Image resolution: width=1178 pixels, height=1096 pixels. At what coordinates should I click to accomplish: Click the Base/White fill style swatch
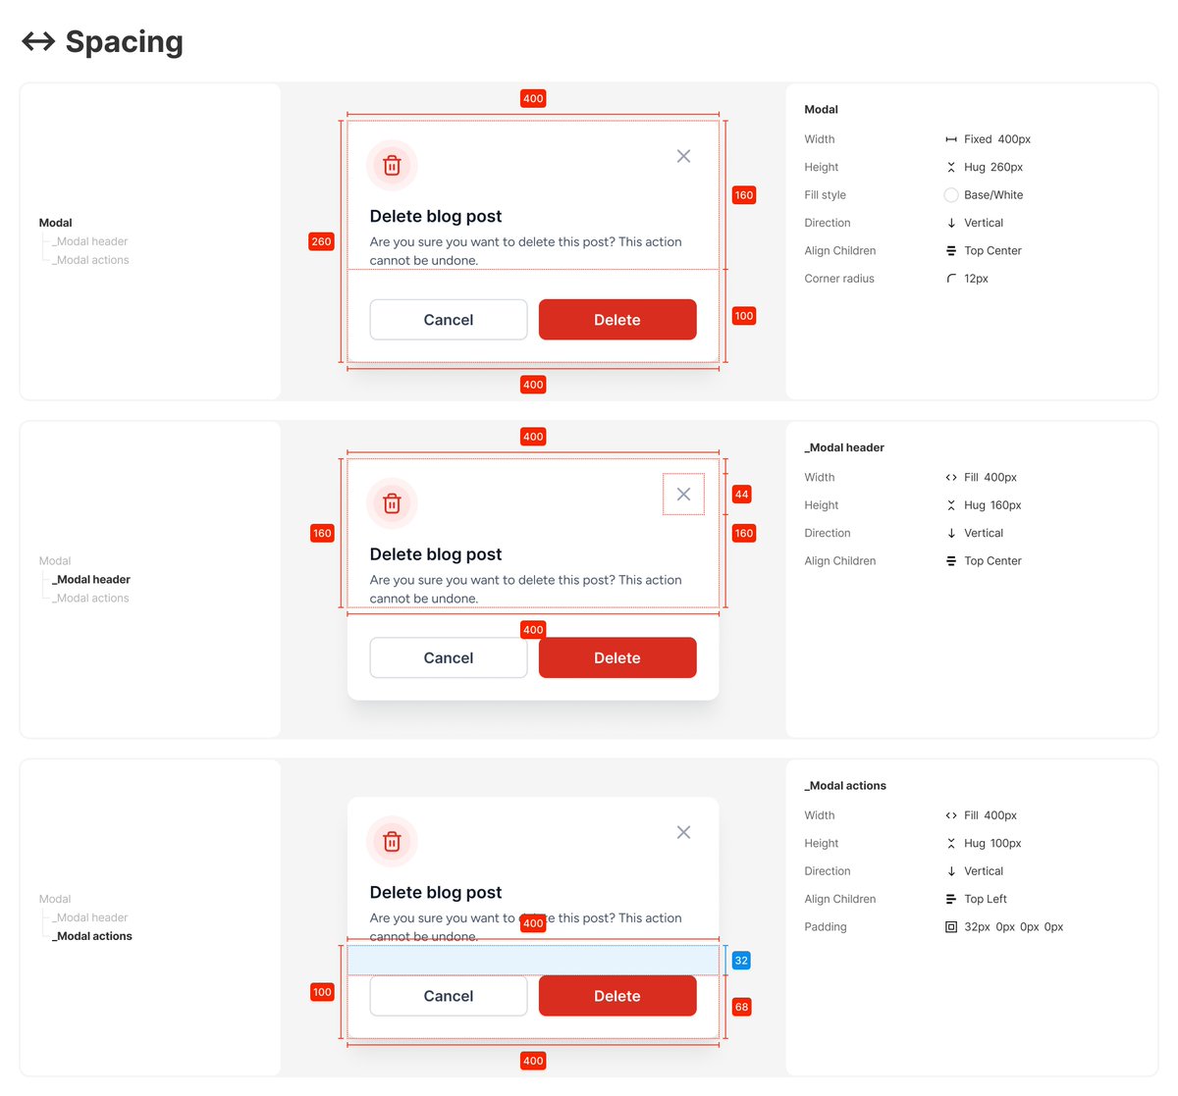coord(951,195)
